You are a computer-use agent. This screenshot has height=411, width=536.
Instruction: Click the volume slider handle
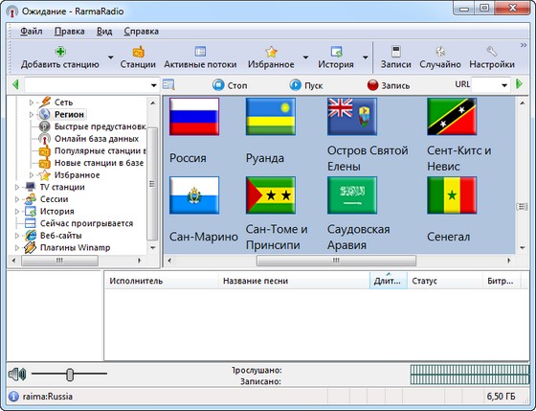coord(70,375)
